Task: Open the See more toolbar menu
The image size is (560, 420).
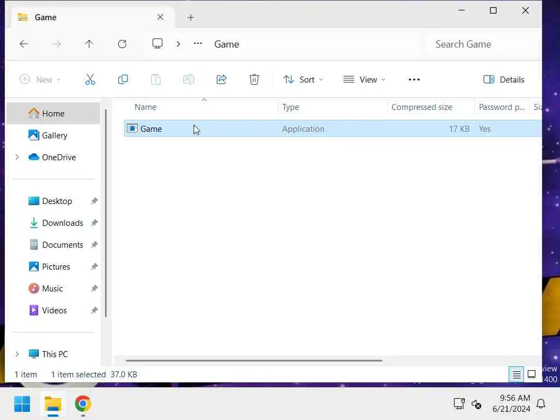Action: [x=415, y=79]
